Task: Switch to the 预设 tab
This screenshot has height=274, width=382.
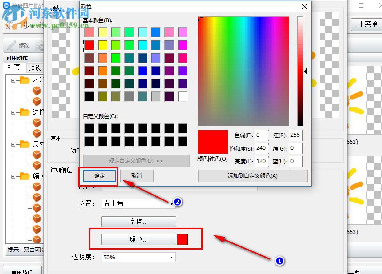Action: click(x=36, y=67)
